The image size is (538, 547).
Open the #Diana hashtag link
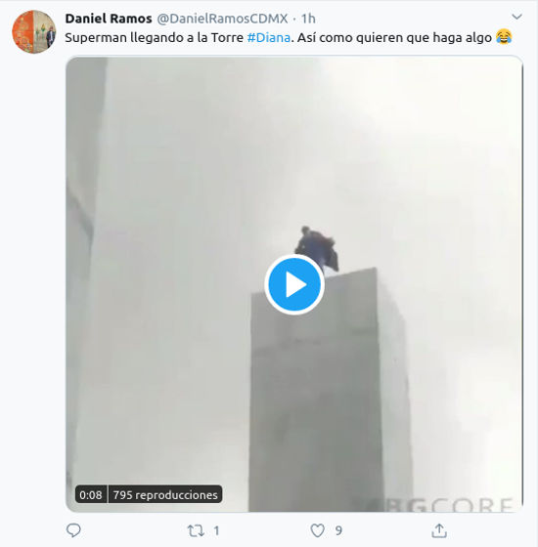point(268,37)
